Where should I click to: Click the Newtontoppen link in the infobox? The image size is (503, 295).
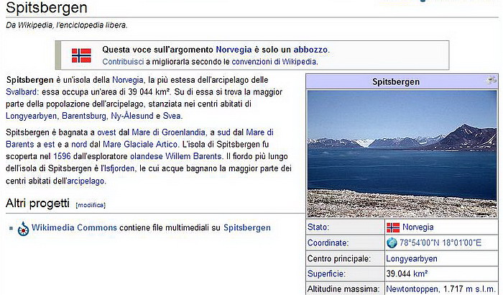point(412,289)
